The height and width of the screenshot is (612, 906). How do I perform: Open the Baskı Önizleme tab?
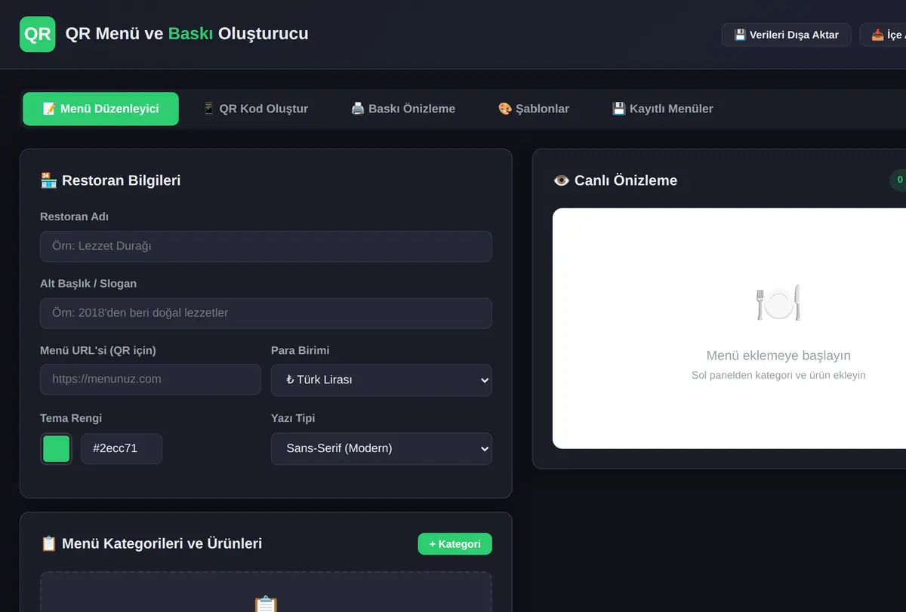tap(403, 109)
